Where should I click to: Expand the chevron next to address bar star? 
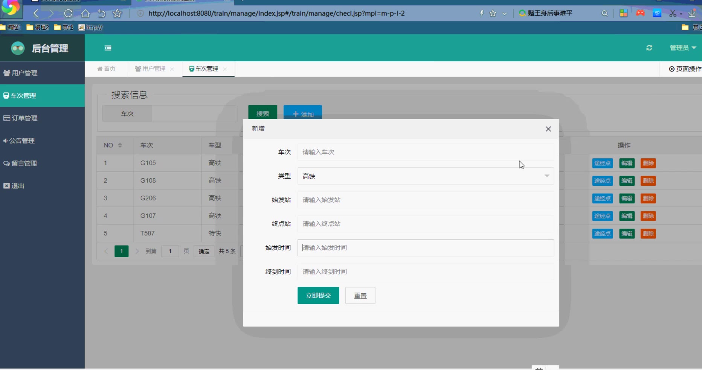505,14
